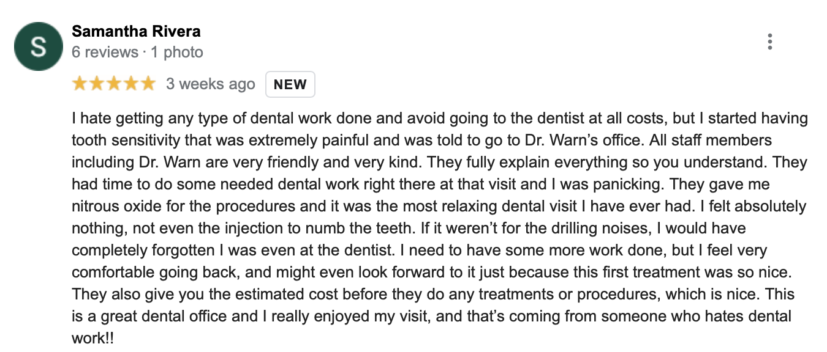Click the NEW badge beside the date
The width and height of the screenshot is (827, 352).
point(290,85)
